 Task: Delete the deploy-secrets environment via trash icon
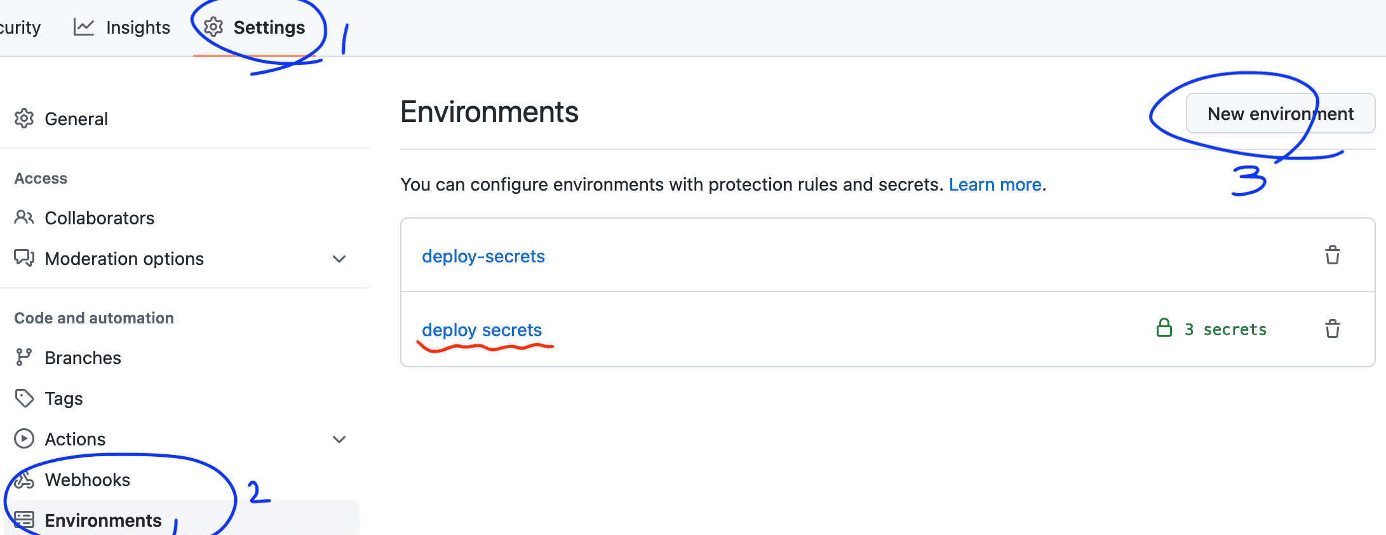click(1332, 255)
